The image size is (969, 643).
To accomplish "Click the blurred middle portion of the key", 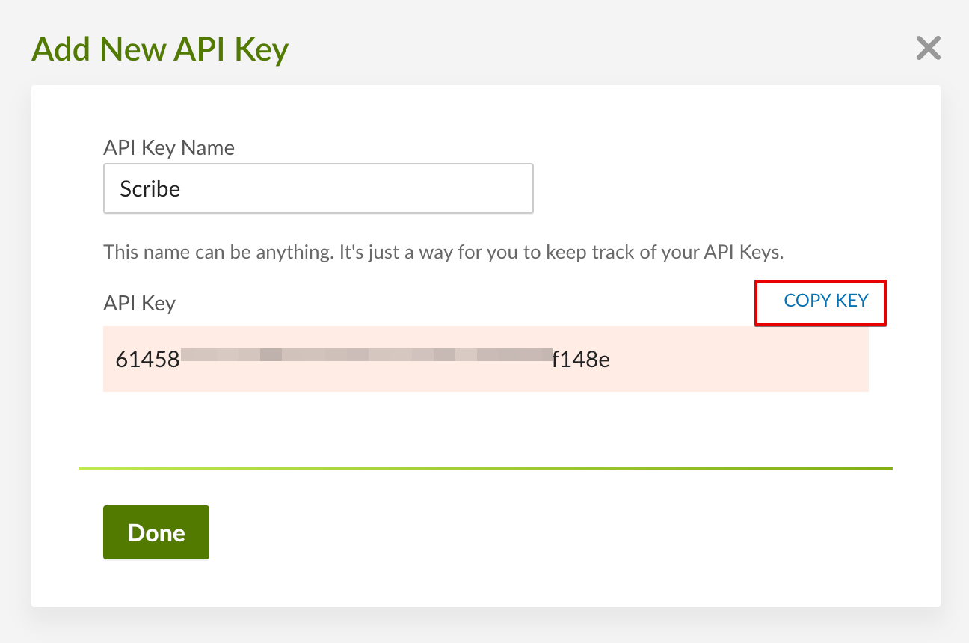I will [x=365, y=355].
